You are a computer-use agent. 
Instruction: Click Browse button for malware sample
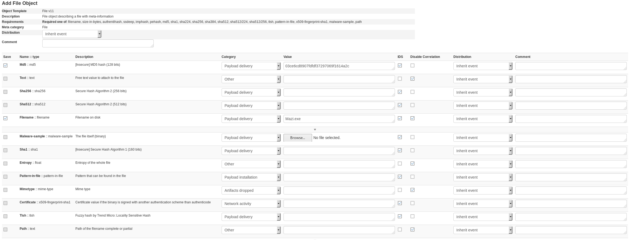click(297, 138)
